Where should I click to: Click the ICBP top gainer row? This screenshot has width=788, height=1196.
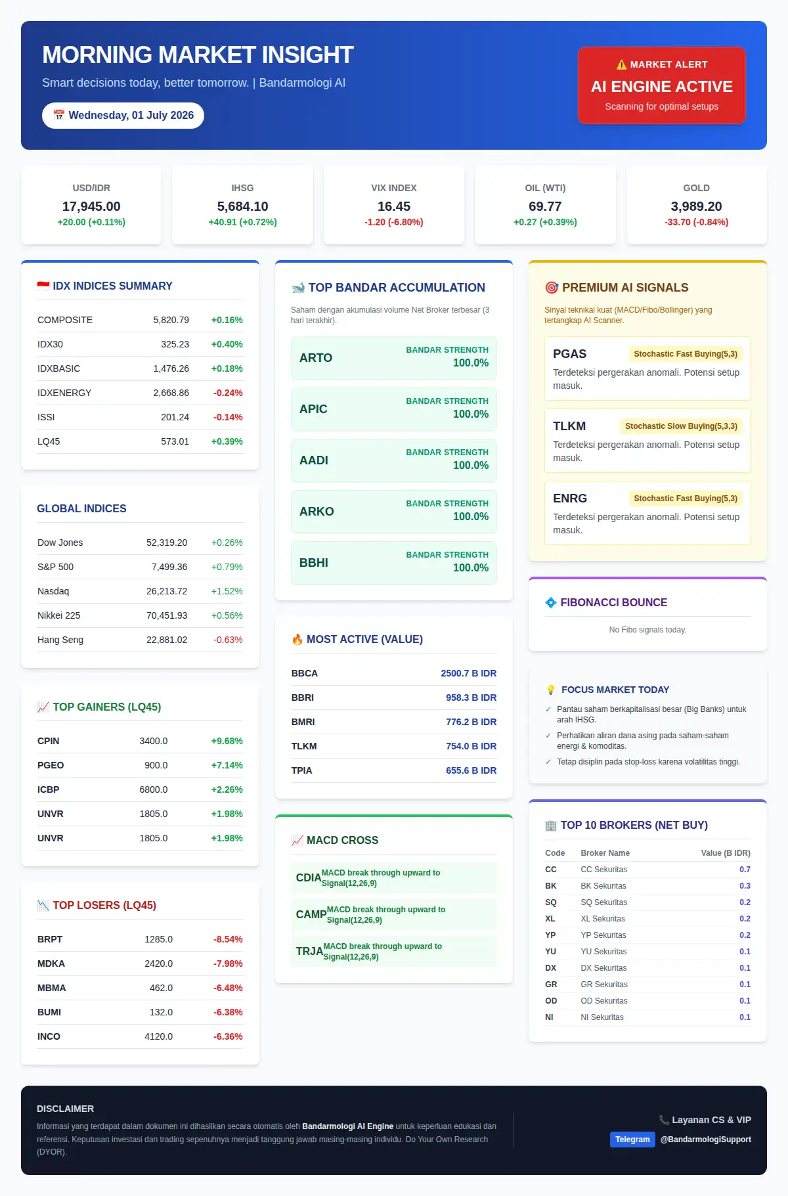click(140, 789)
